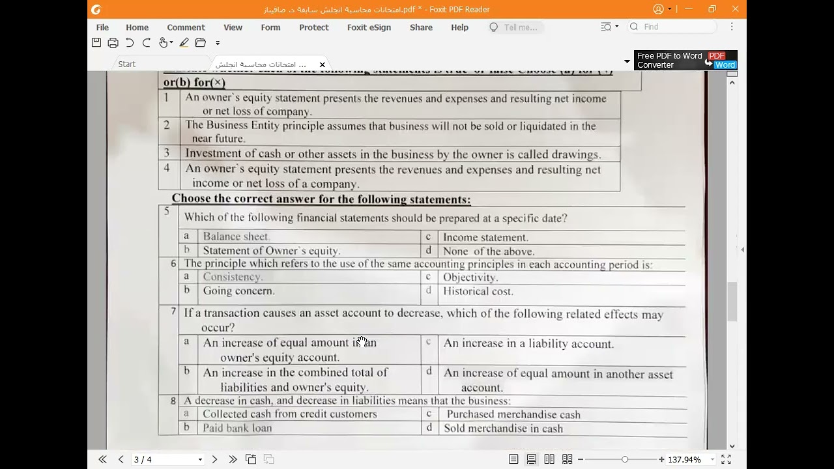Viewport: 834px width, 469px height.
Task: Click the Tell me search box
Action: [515, 27]
